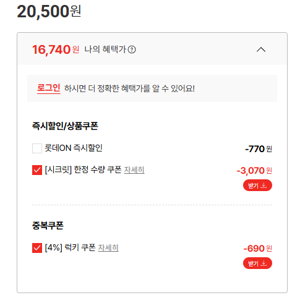The image size is (300, 303).
Task: Click the 나의 혜택가 label
Action: point(105,49)
